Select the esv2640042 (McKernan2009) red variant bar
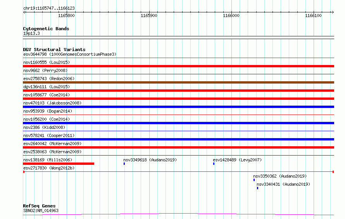 click(178, 147)
